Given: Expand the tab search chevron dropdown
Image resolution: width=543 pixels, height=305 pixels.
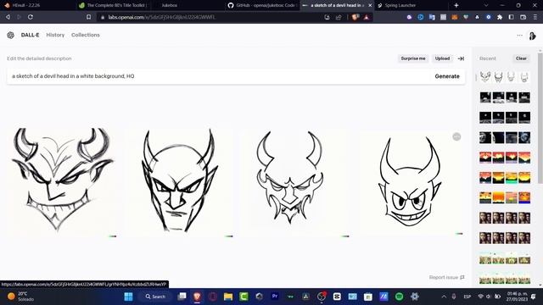Looking at the screenshot, I should tap(486, 5).
